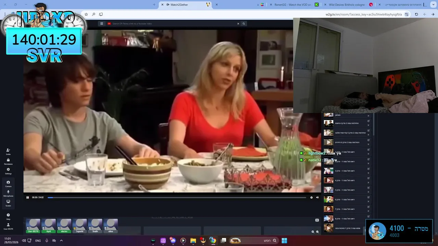
Task: Open File Explorer from the taskbar
Action: (193, 241)
